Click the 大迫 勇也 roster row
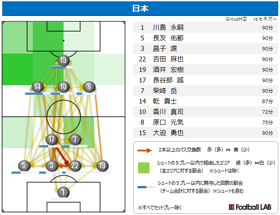 206,133
